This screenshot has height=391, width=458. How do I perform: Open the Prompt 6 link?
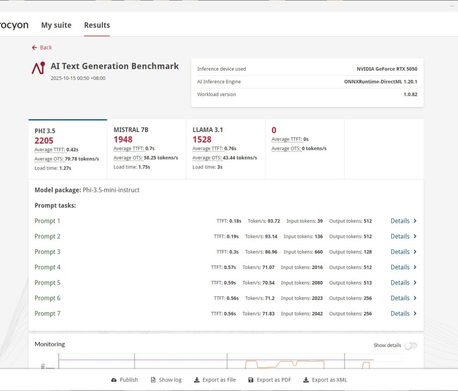[47, 298]
